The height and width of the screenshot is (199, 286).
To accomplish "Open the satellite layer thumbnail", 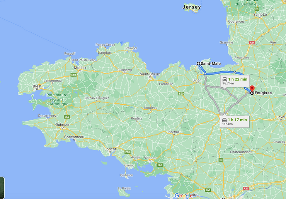I will [2, 188].
